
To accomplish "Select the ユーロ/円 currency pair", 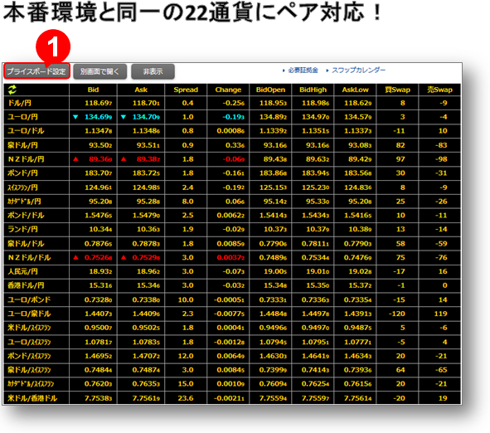I will (x=22, y=117).
